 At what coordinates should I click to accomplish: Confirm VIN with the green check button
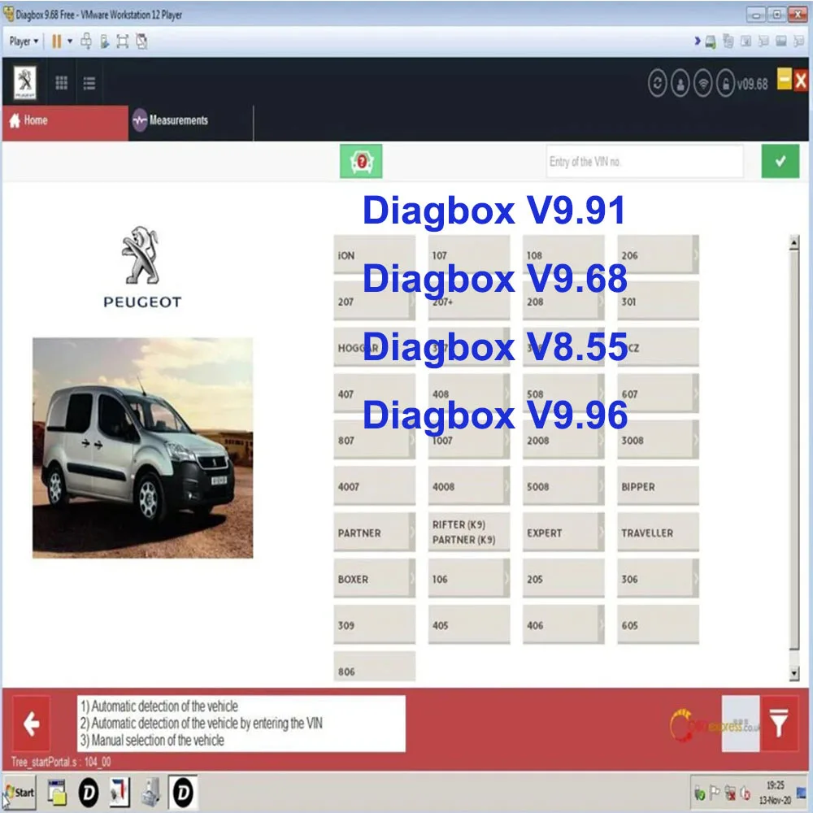(780, 161)
